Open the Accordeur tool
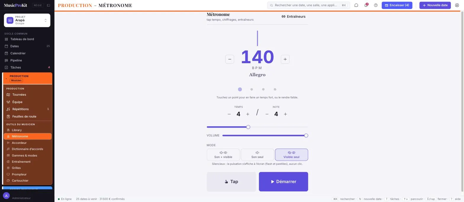Image resolution: width=464 pixels, height=202 pixels. point(28,143)
